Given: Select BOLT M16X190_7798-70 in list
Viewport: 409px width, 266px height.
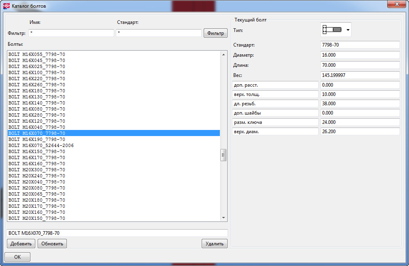Looking at the screenshot, I should (x=114, y=139).
